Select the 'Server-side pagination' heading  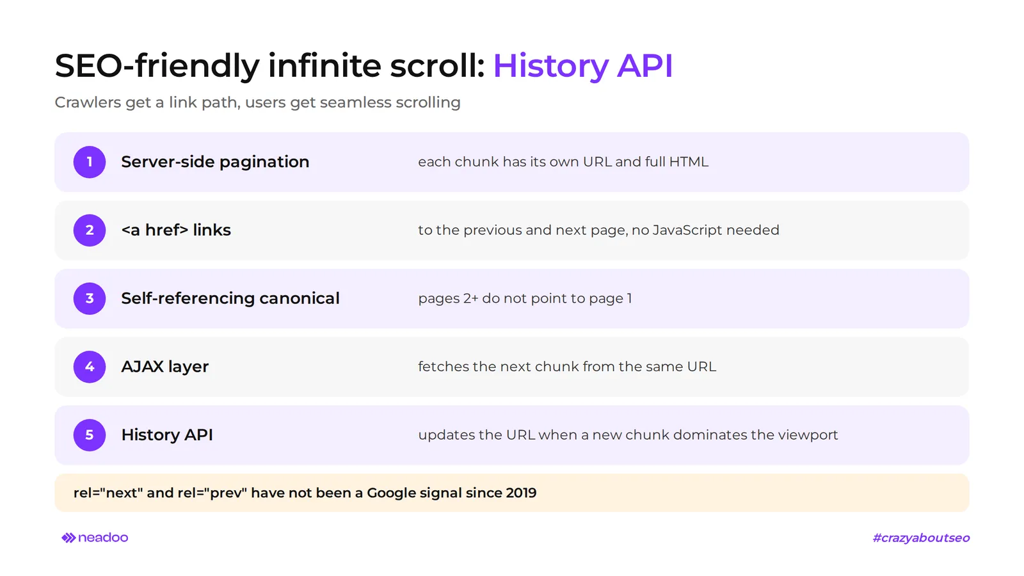click(215, 162)
